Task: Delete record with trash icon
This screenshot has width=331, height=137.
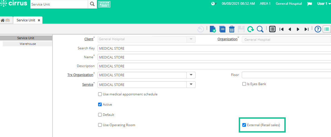Action: 232,29
